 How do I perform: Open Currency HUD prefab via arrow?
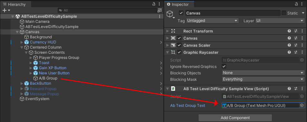161,42
